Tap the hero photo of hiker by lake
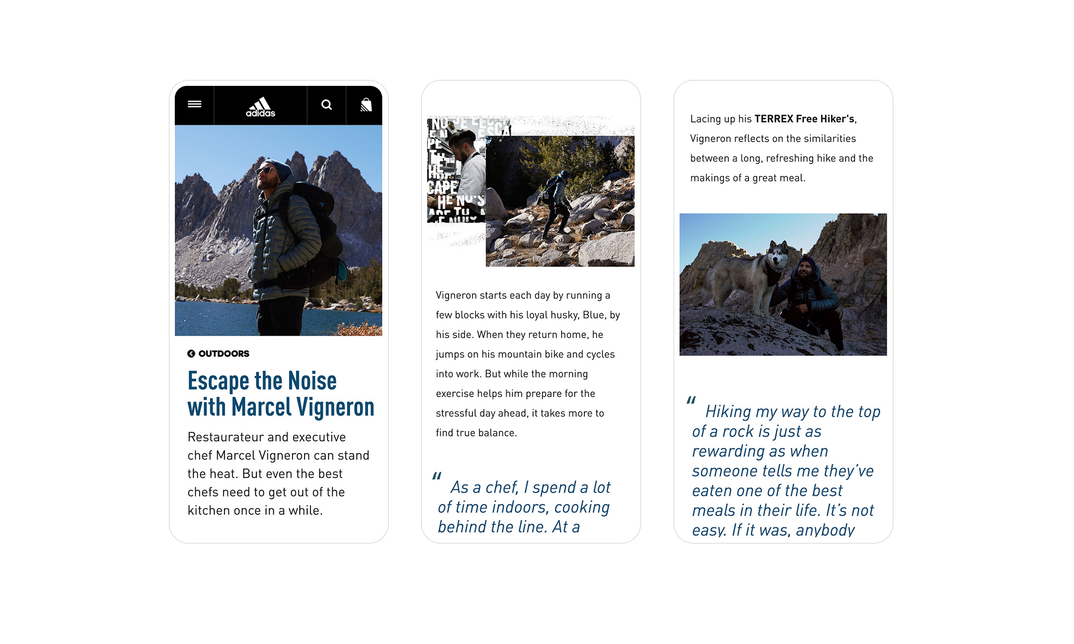This screenshot has height=644, width=1074. pyautogui.click(x=278, y=230)
